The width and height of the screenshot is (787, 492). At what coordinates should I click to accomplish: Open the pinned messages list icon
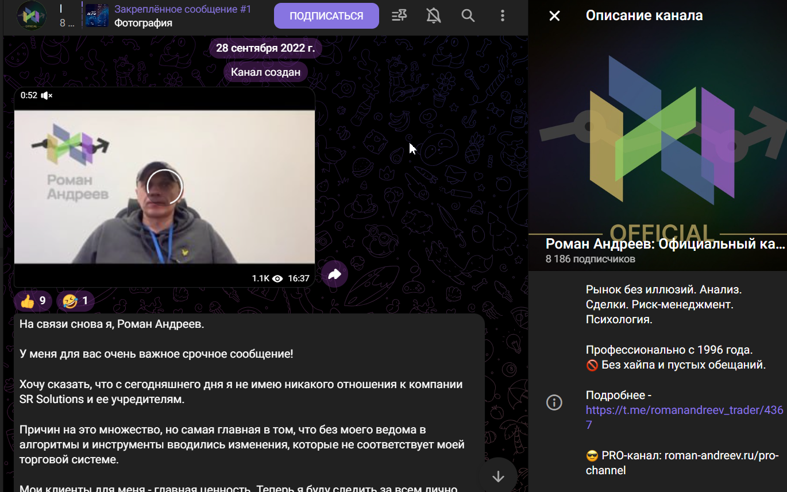pos(399,16)
